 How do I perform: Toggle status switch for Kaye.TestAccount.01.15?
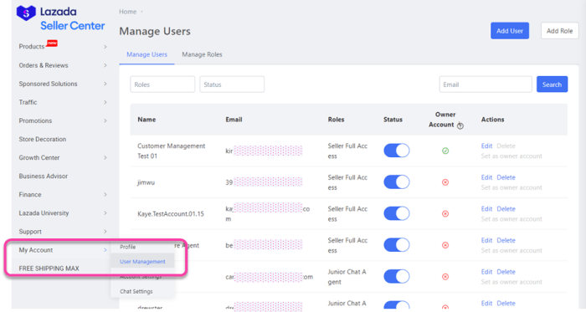[x=397, y=213]
